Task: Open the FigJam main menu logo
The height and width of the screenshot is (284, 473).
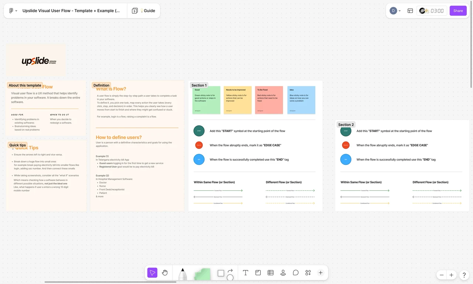Action: click(11, 11)
